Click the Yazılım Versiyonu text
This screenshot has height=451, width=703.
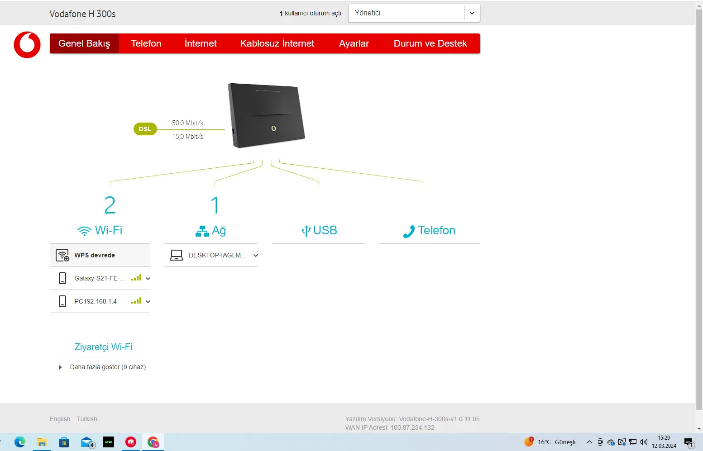click(x=412, y=419)
